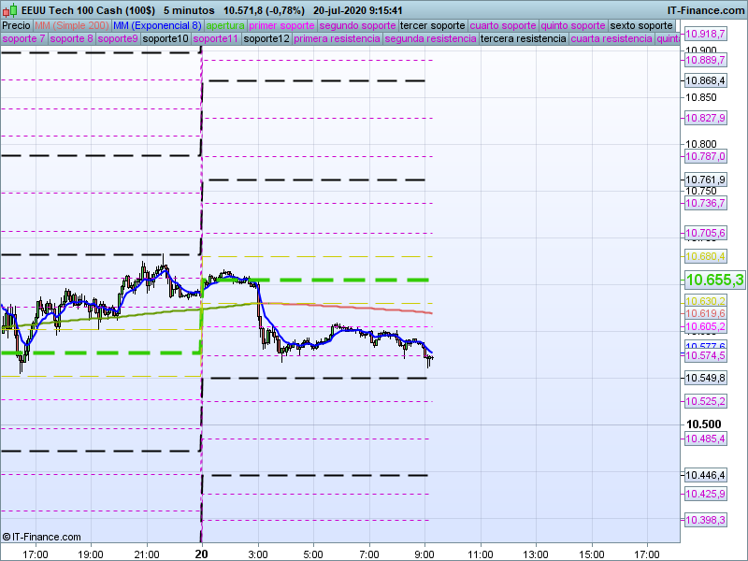Select the 'Precio' indicator label
The image size is (748, 561).
[16, 25]
